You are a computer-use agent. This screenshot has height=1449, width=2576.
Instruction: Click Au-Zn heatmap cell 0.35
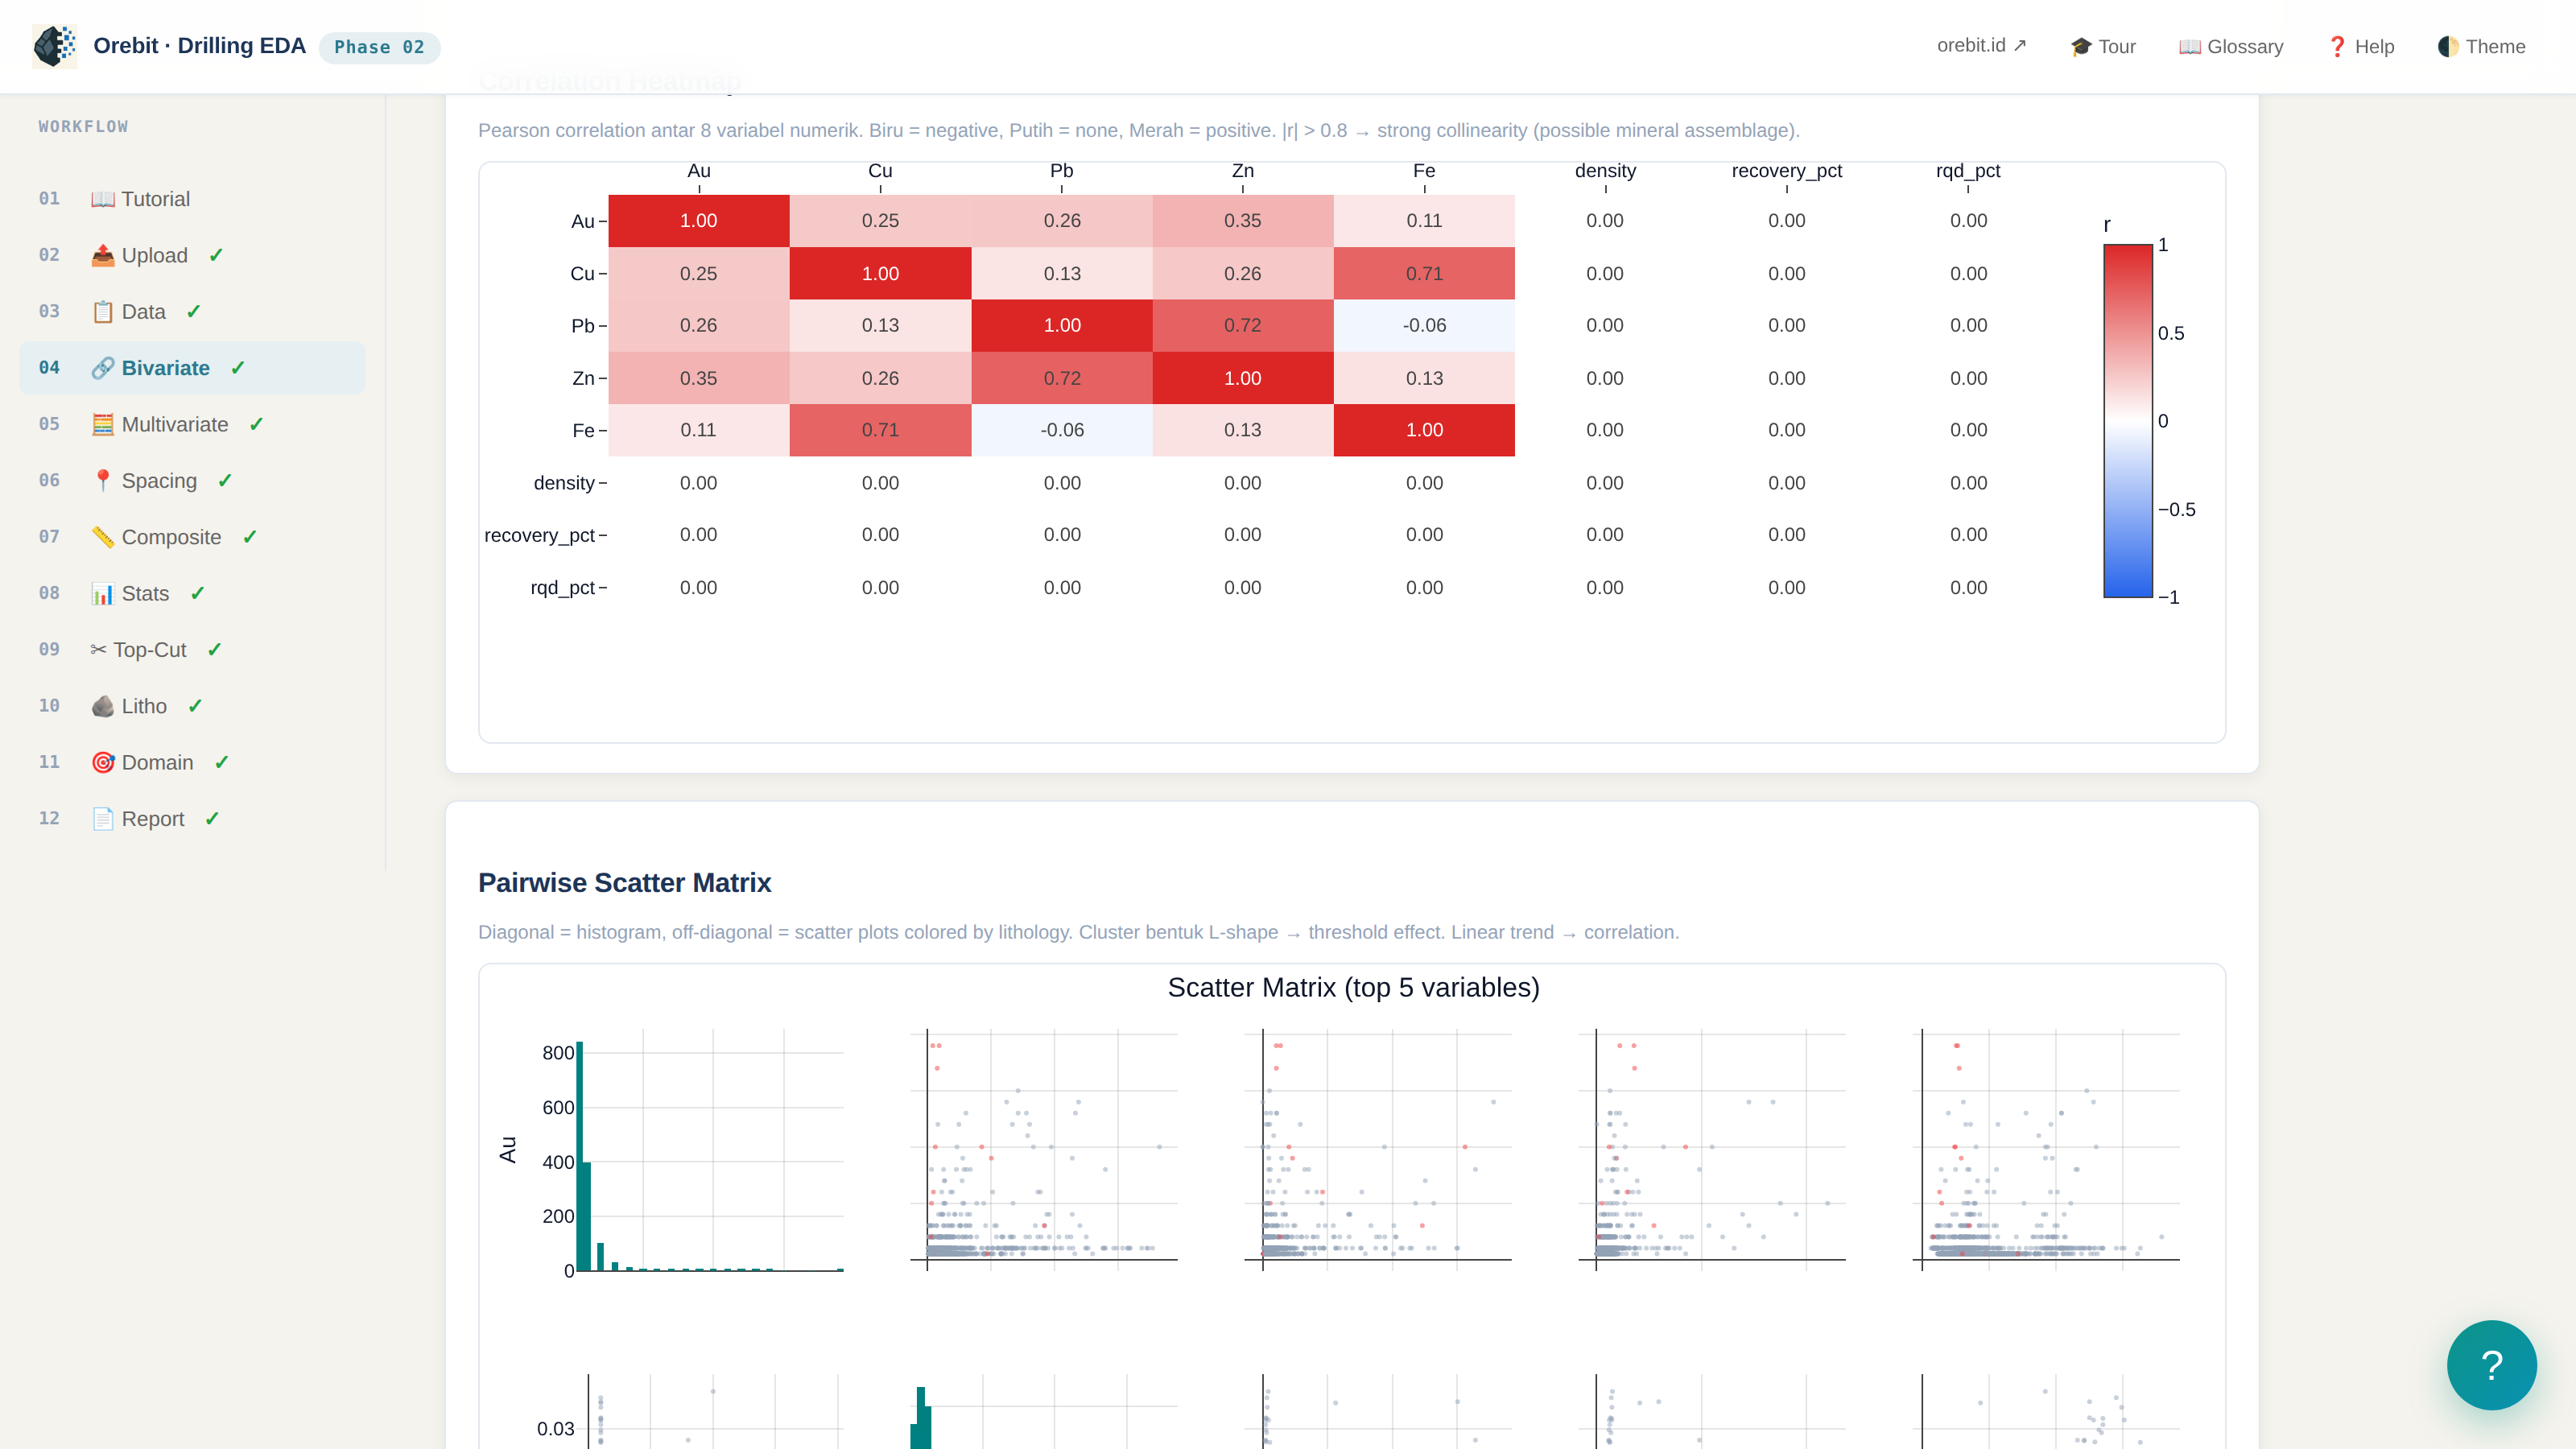click(1243, 221)
